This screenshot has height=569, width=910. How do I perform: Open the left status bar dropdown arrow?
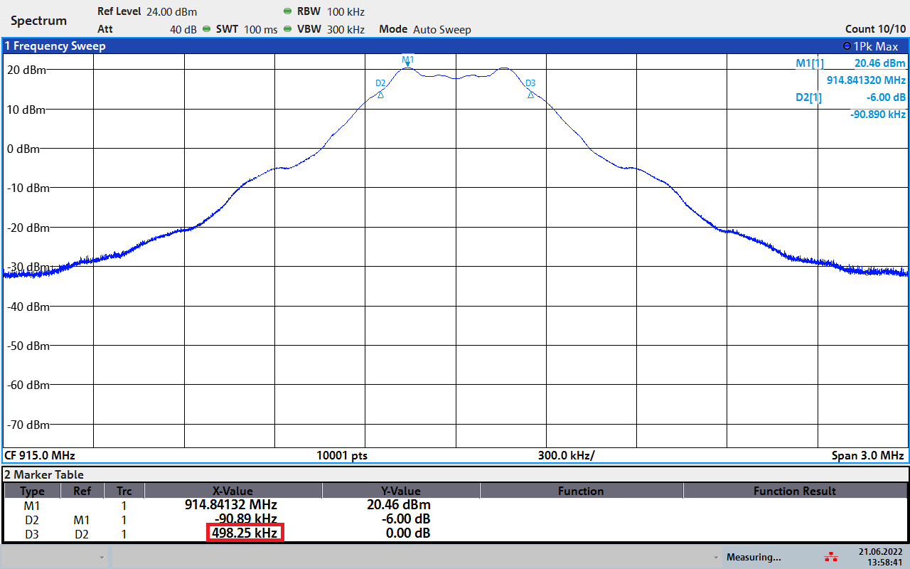point(102,557)
